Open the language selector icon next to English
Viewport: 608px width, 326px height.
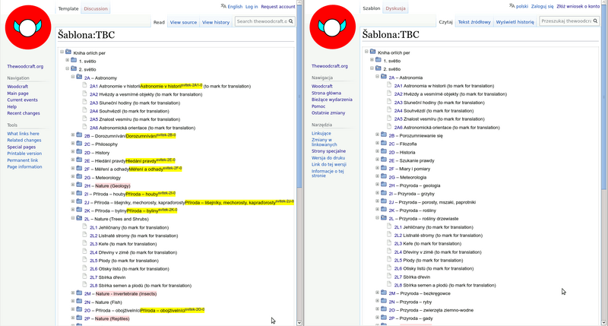223,6
